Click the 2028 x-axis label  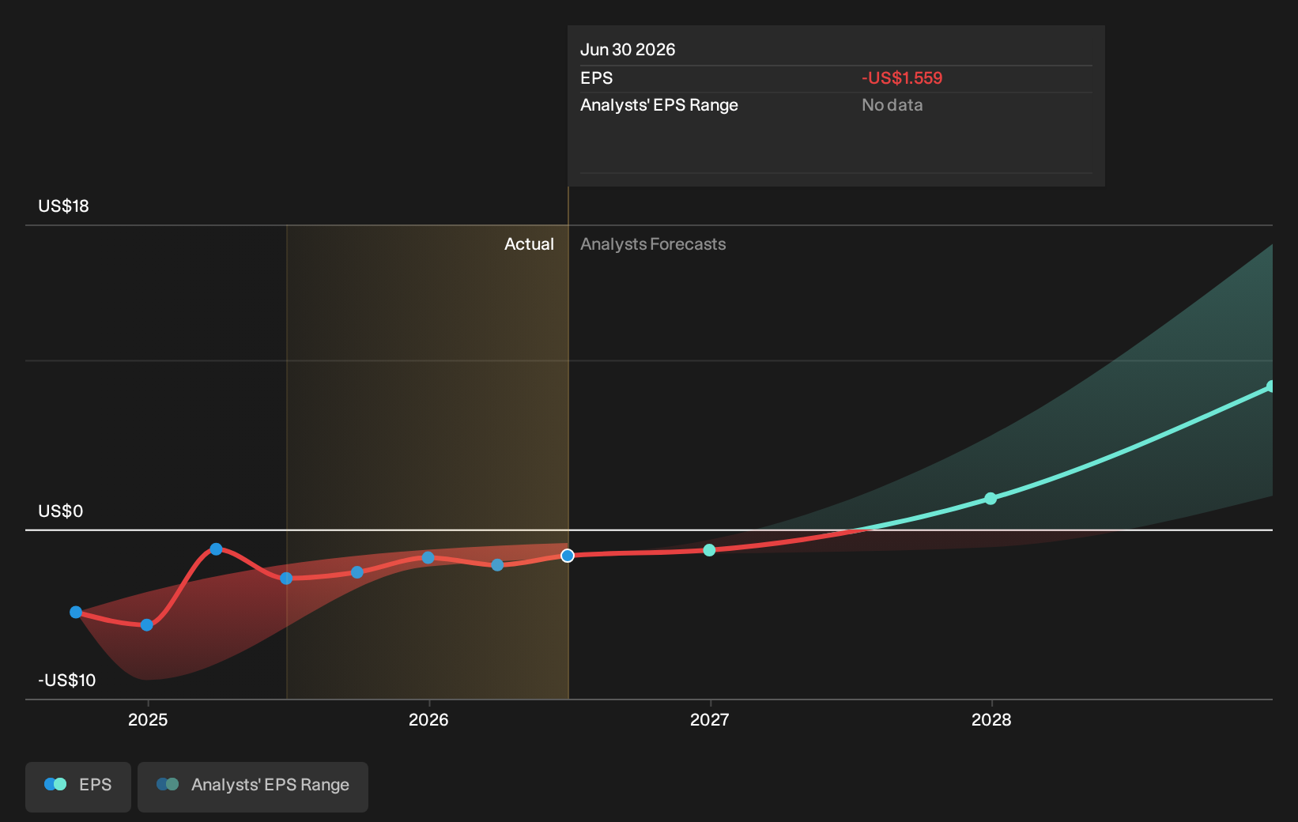pyautogui.click(x=991, y=720)
